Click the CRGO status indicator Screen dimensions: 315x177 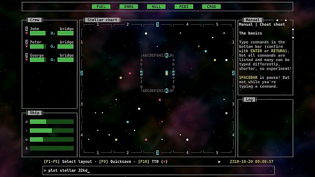(211, 7)
